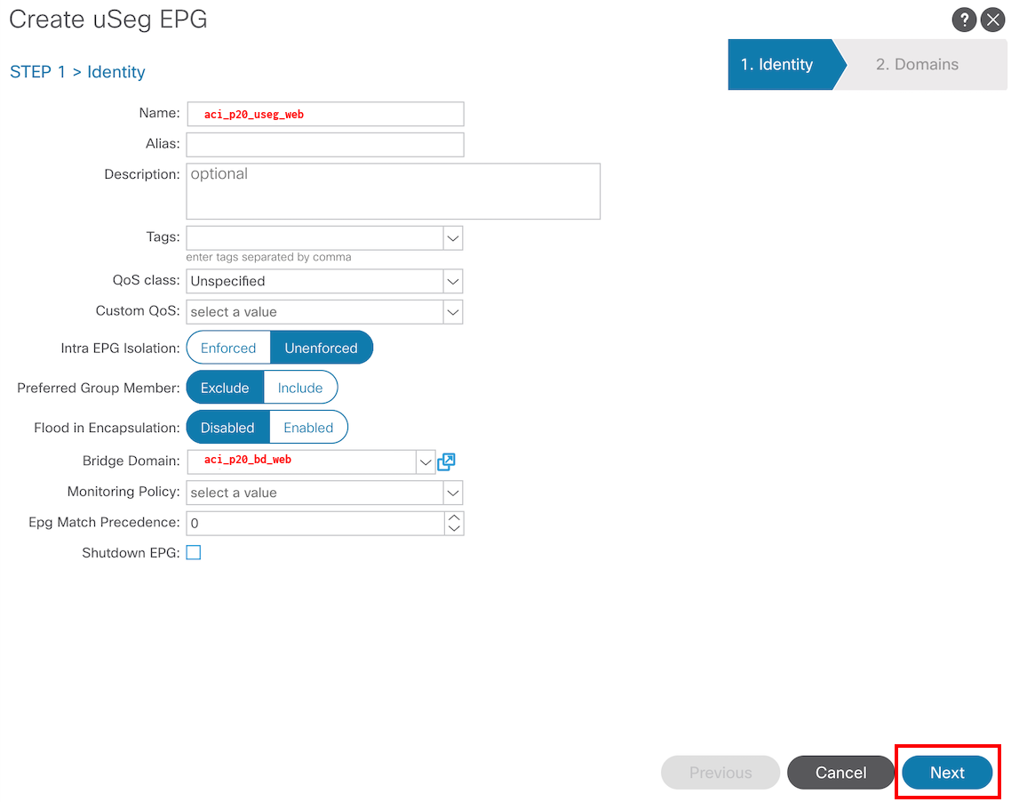The height and width of the screenshot is (802, 1019).
Task: Select Include for Preferred Group Member
Action: pyautogui.click(x=300, y=388)
